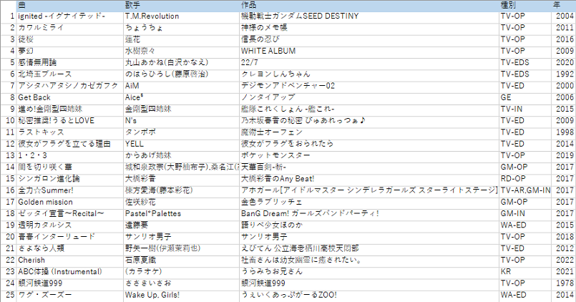
Task: Click the cell 'ABC体操 (Instrumental)'
Action: (x=70, y=271)
